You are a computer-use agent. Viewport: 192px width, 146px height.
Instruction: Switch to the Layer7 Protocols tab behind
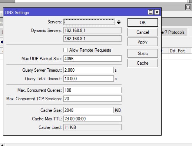pyautogui.click(x=174, y=32)
